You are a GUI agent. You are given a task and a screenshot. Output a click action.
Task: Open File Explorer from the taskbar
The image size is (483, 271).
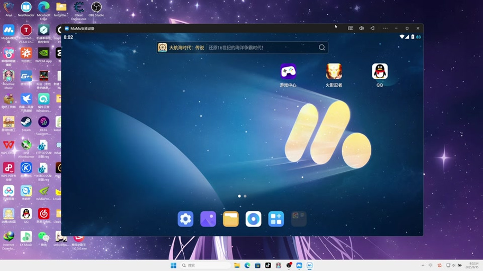237,265
